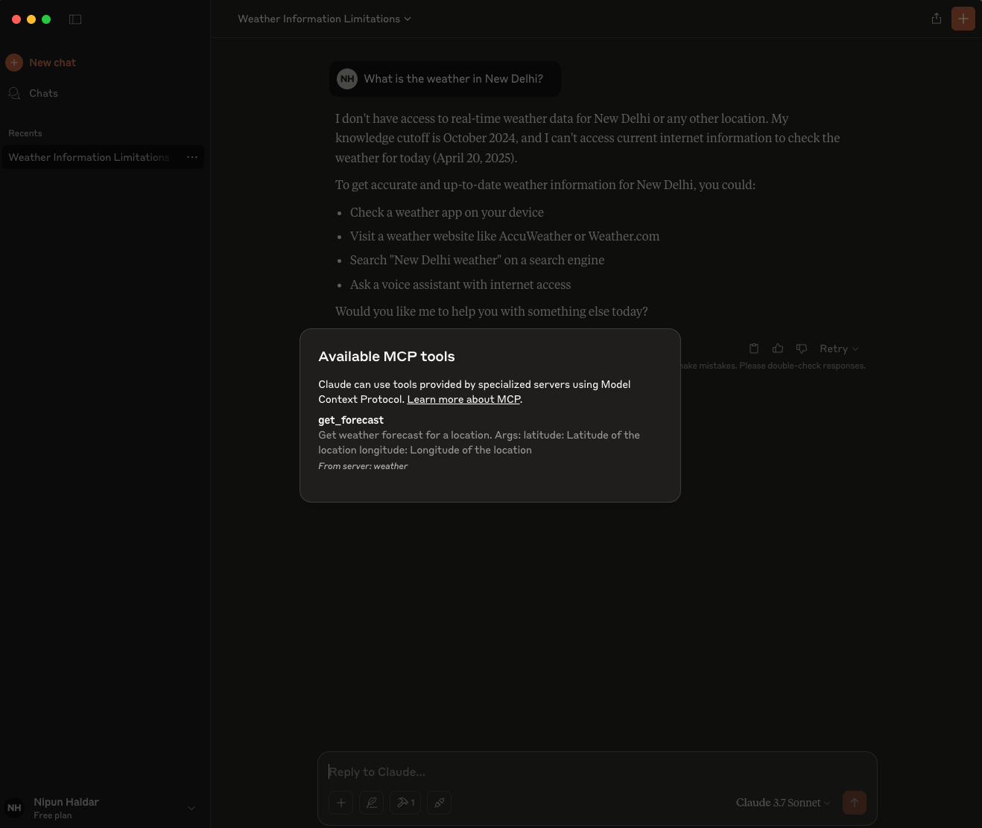Open the response style feather icon
Screen dimensions: 982x828
pos(372,803)
